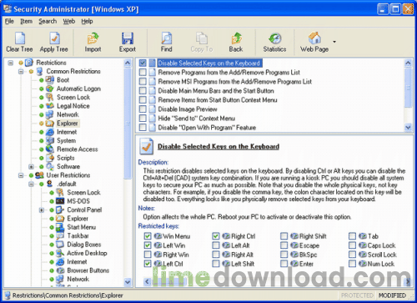Select the Active Desktop tree icon
The width and height of the screenshot is (417, 303).
[60, 253]
